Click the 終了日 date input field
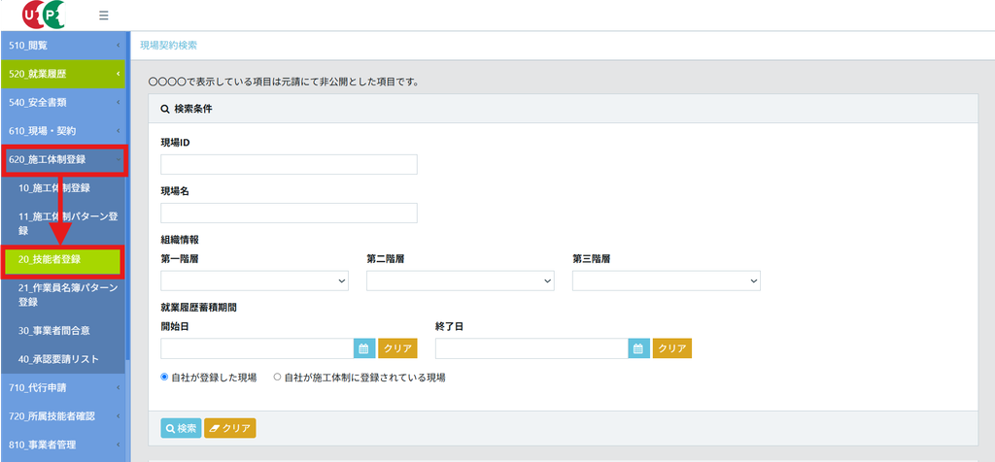 532,348
